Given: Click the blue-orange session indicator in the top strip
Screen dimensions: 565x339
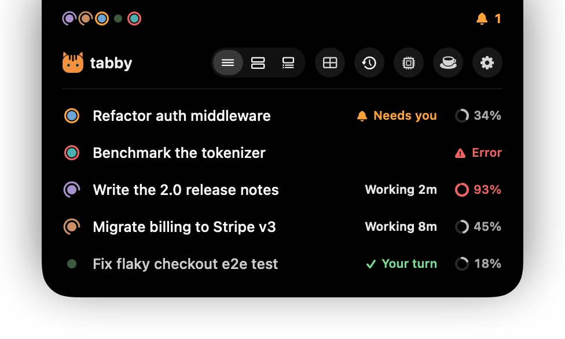Looking at the screenshot, I should [x=102, y=19].
